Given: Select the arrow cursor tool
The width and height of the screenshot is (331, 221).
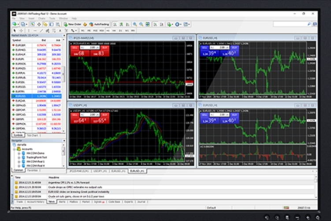Looking at the screenshot, I should coord(15,30).
